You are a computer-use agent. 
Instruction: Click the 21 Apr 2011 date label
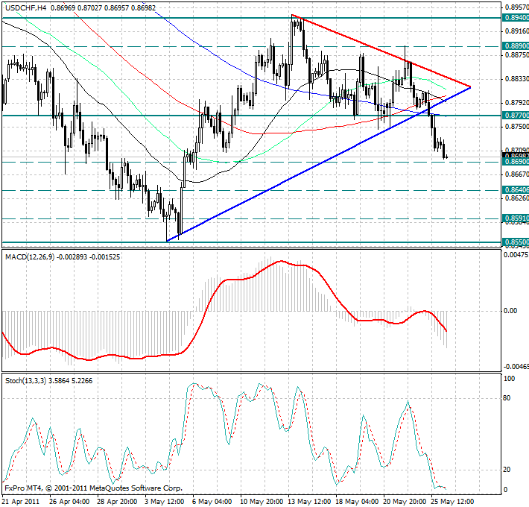tap(20, 501)
